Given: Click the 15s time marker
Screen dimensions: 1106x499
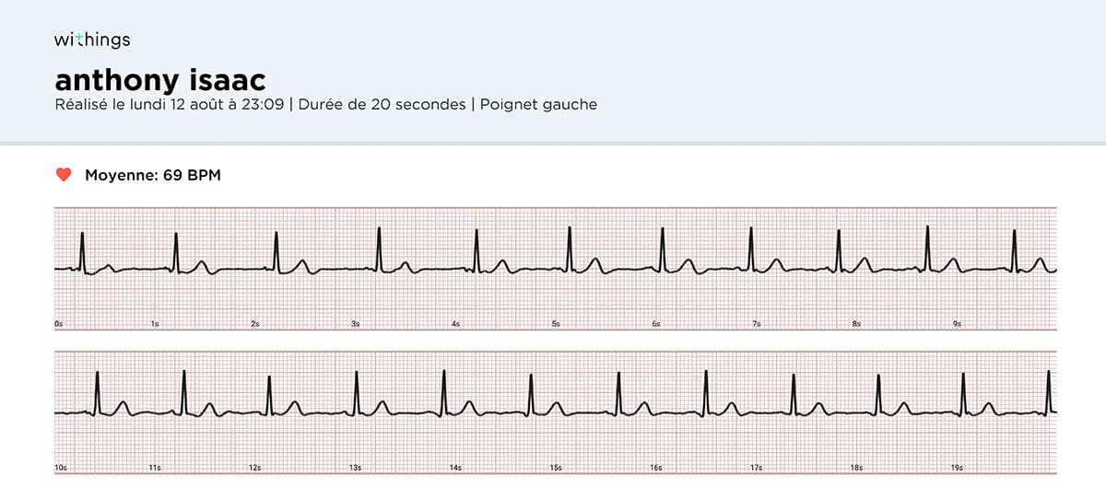Looking at the screenshot, I should [x=556, y=468].
